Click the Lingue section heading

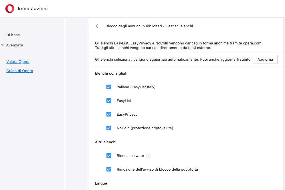[x=101, y=183]
